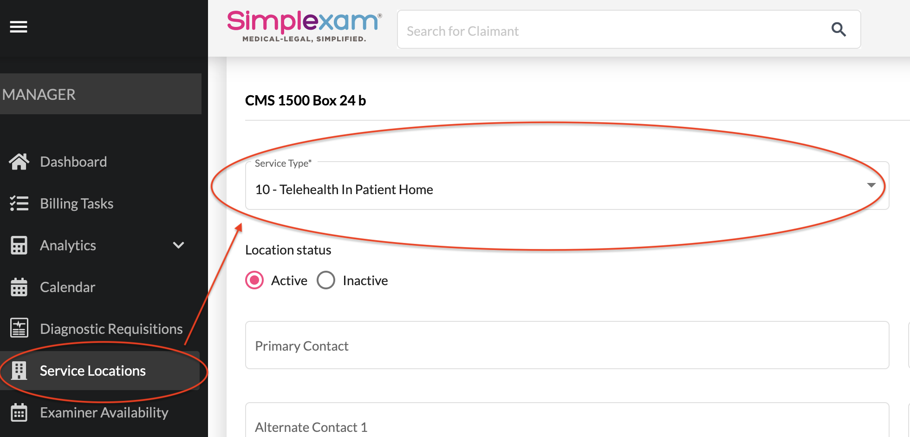Toggle location status away from Active
This screenshot has width=910, height=437.
tap(326, 280)
